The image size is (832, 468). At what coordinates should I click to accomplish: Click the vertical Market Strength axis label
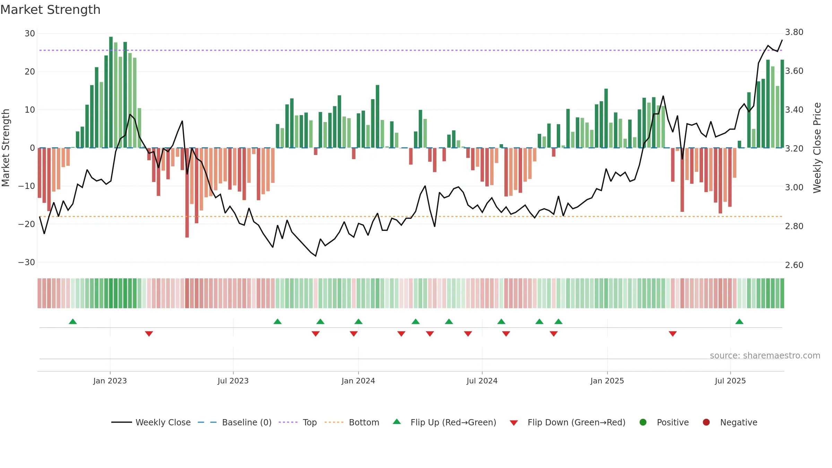[x=6, y=148]
